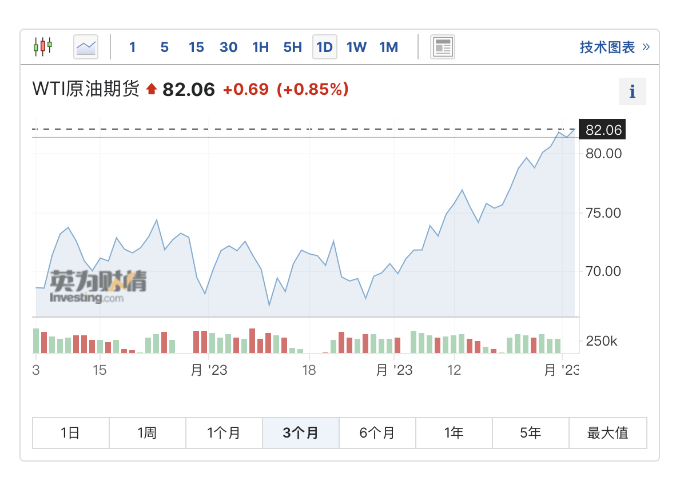676x481 pixels.
Task: Choose the 1W interval
Action: pos(356,47)
